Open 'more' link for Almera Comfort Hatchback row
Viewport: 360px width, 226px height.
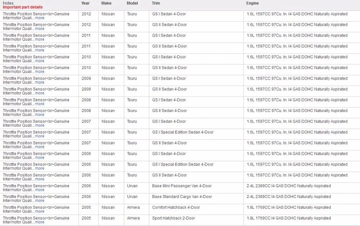[40, 212]
